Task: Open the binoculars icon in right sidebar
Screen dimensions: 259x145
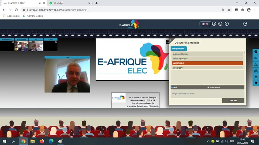Action: click(256, 70)
